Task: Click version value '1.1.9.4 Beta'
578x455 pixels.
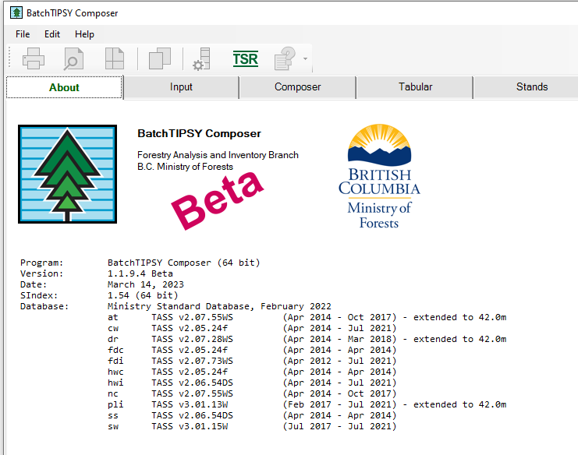Action: [140, 274]
